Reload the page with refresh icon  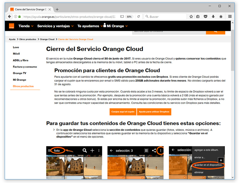(139, 16)
